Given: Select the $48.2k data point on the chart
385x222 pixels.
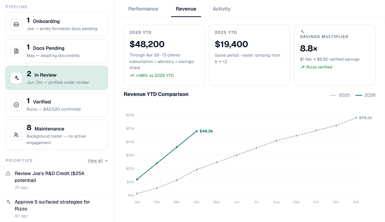Looking at the screenshot, I should tap(197, 131).
